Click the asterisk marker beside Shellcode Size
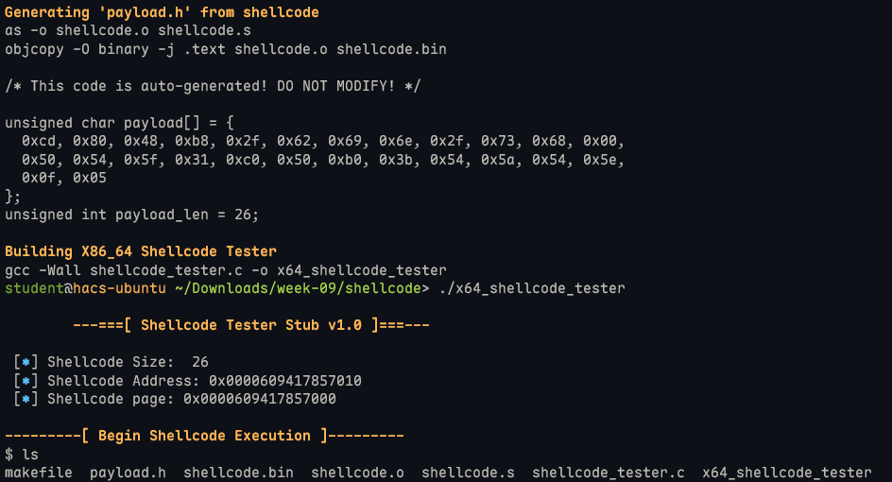 [x=26, y=362]
